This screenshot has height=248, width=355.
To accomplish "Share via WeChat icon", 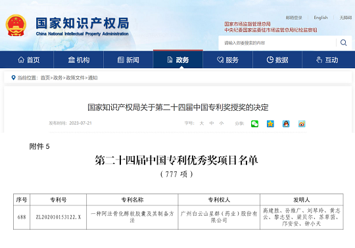I will pos(254,124).
